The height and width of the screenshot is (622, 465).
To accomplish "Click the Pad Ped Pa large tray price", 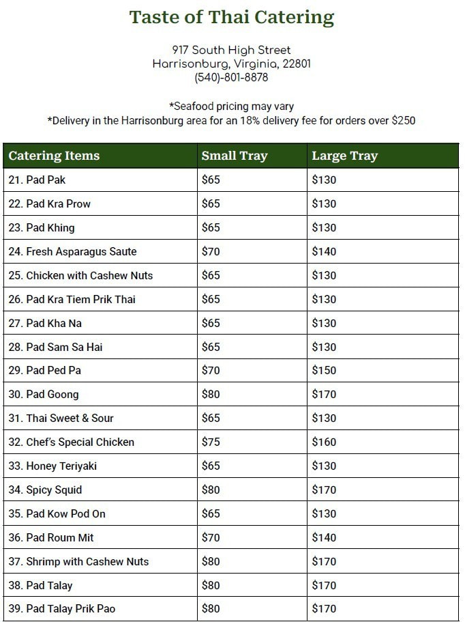I will pyautogui.click(x=324, y=371).
